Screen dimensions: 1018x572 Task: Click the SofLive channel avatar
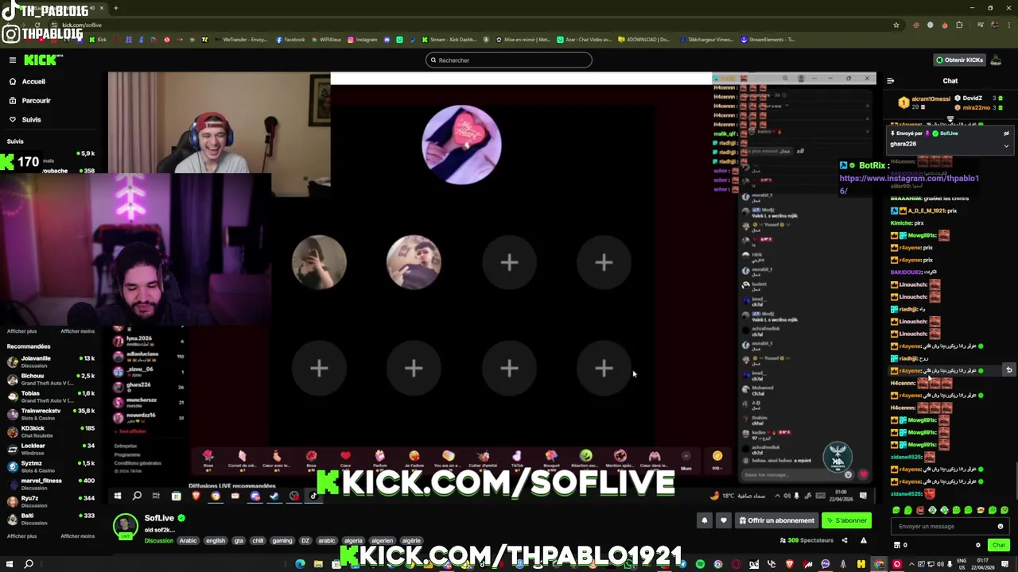[x=125, y=527]
